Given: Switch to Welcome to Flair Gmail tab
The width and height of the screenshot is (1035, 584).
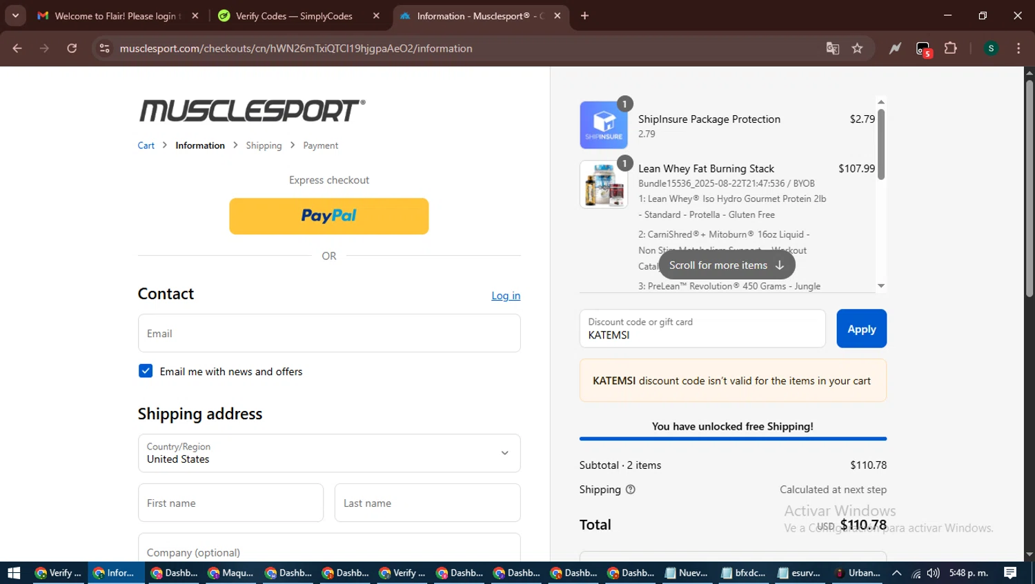Looking at the screenshot, I should pos(109,16).
